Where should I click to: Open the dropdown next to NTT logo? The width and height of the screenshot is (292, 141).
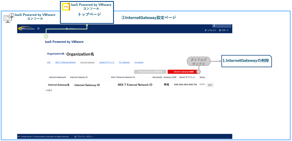[x=38, y=29]
